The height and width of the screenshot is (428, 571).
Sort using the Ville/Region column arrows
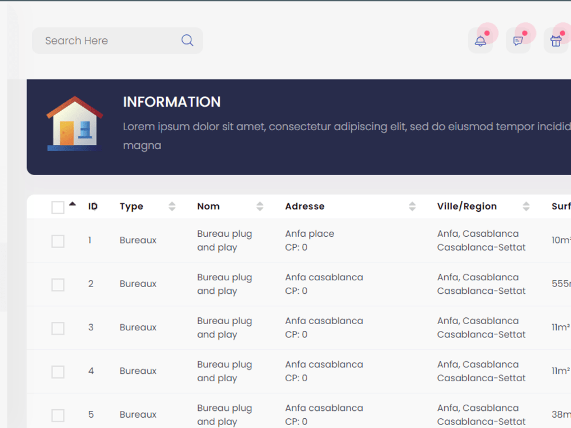coord(526,207)
